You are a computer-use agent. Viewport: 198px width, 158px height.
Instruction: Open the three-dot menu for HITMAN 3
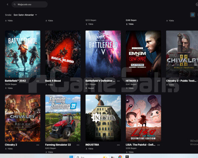click(159, 81)
